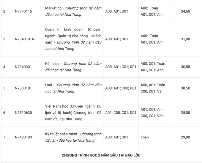
Task: Select the score 29,00 cell
Action: click(185, 137)
